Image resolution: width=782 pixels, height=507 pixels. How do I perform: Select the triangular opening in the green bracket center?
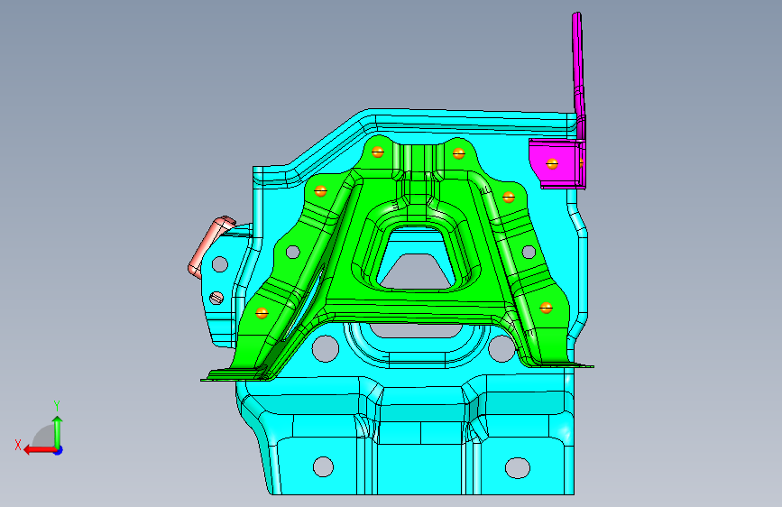coord(416,271)
